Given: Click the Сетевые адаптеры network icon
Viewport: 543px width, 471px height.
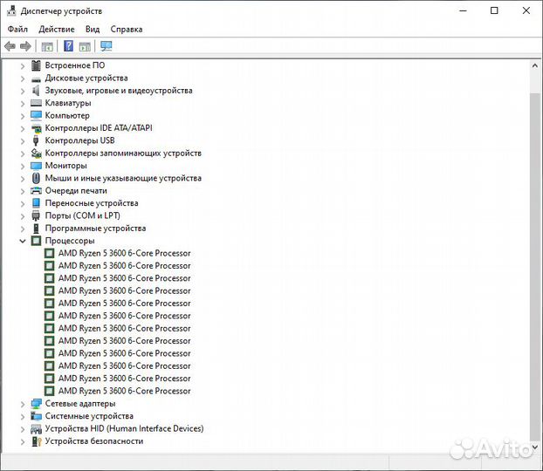Looking at the screenshot, I should pos(36,404).
